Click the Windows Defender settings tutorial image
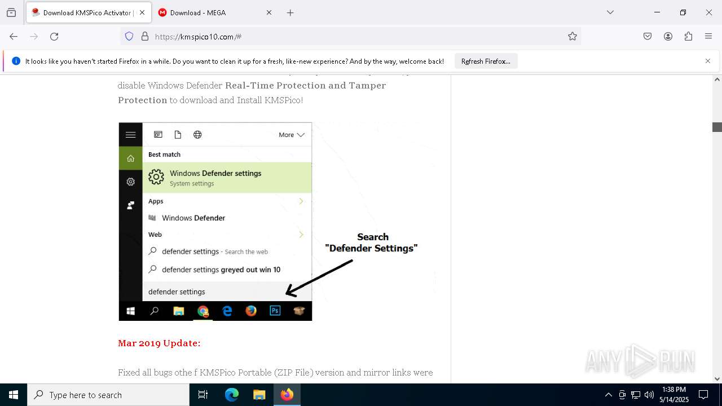Screen dimensions: 722x406 pos(215,222)
